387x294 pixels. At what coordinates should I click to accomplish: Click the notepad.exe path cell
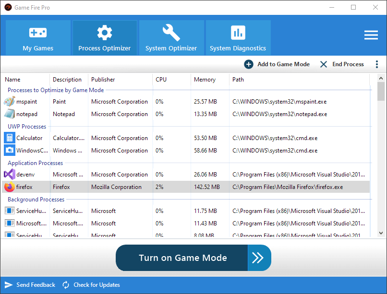(x=279, y=114)
